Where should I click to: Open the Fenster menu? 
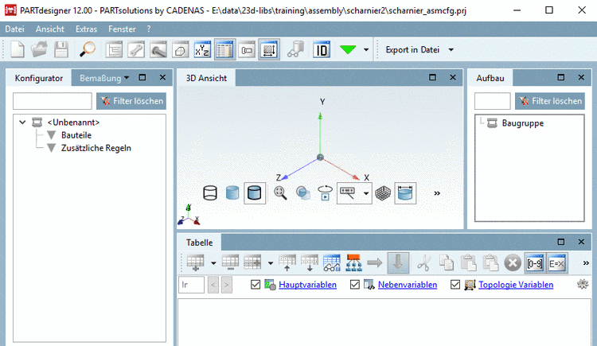[x=122, y=29]
